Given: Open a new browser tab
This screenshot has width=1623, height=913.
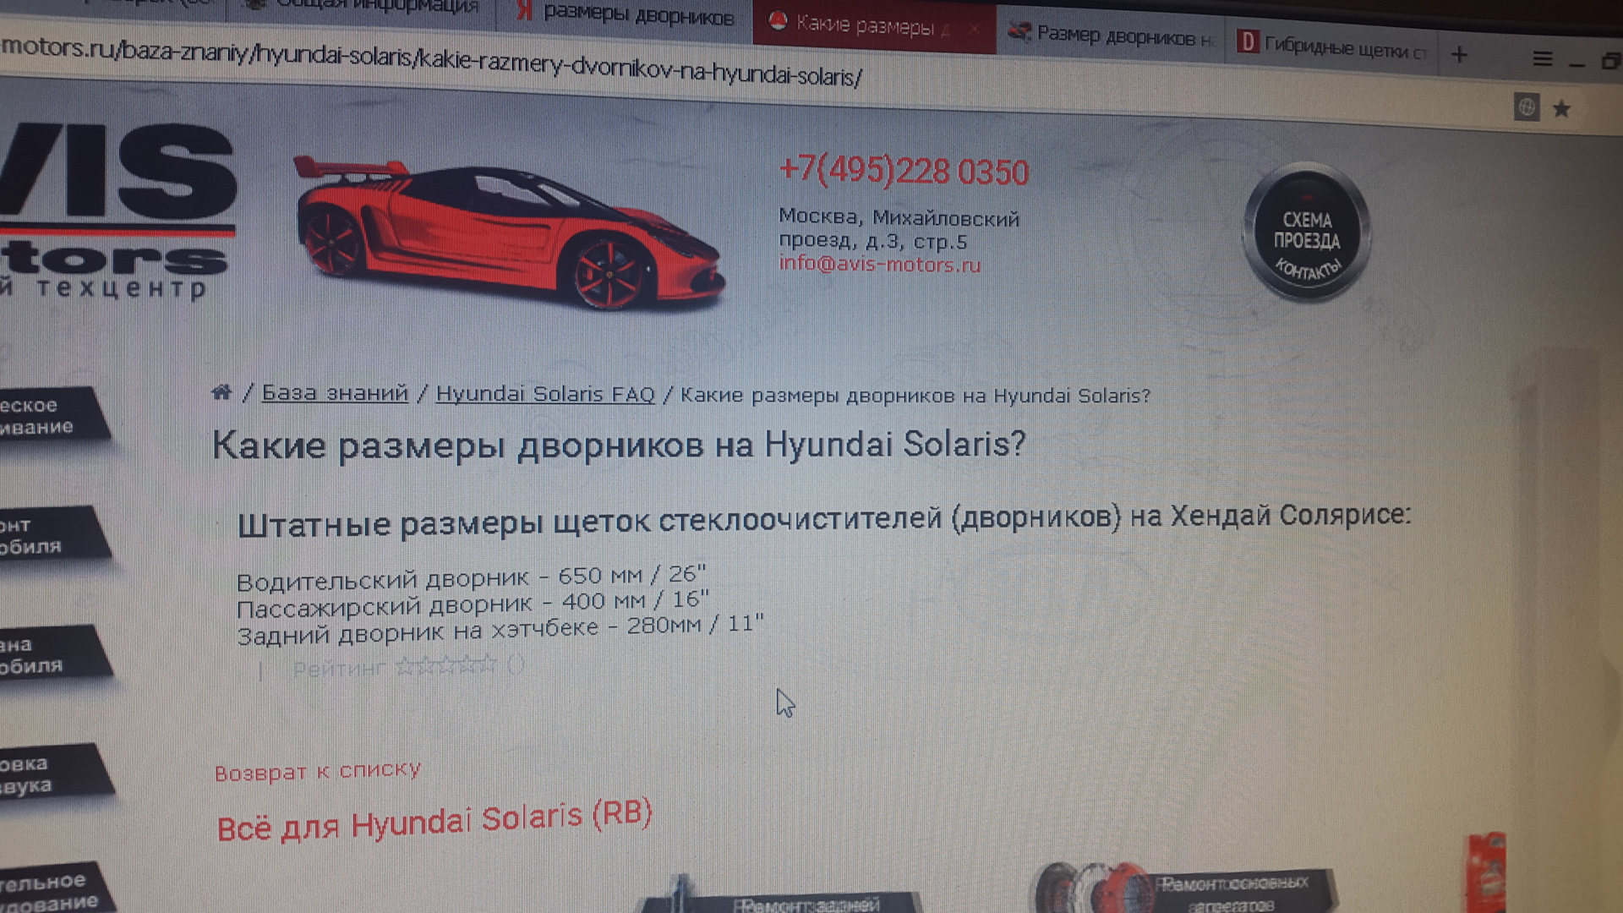Looking at the screenshot, I should (x=1459, y=56).
